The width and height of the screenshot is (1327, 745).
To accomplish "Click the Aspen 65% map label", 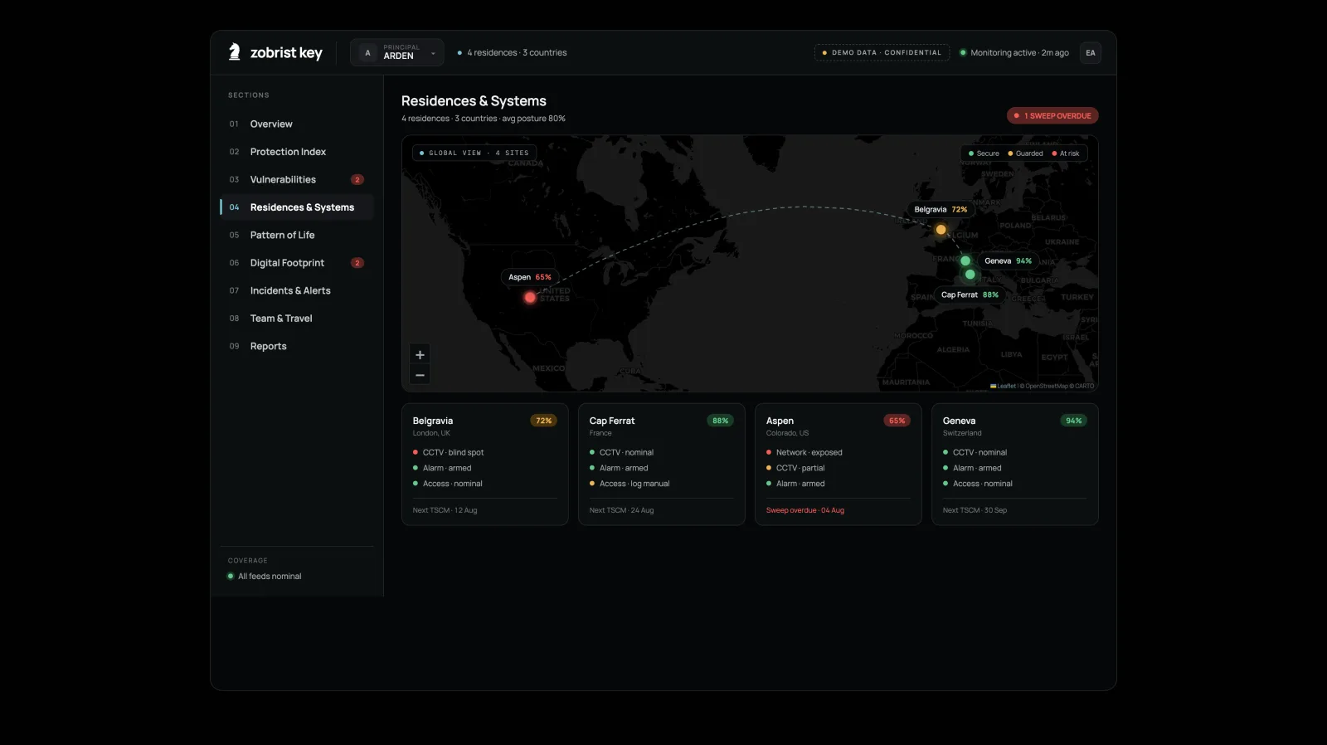I will pyautogui.click(x=530, y=277).
